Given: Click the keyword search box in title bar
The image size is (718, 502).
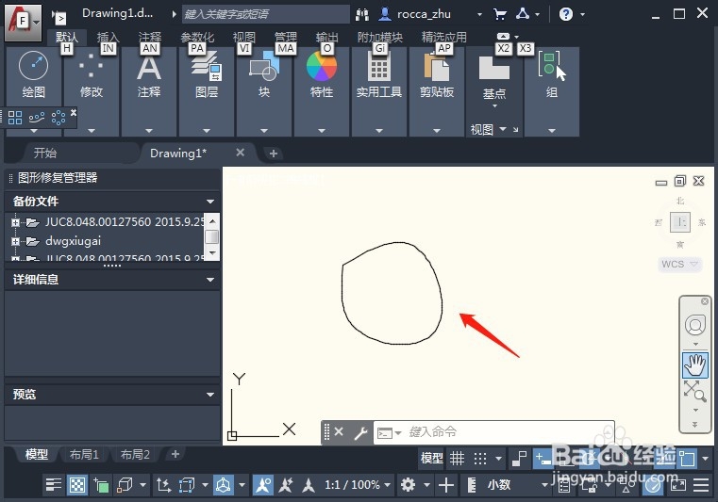Looking at the screenshot, I should click(x=265, y=14).
